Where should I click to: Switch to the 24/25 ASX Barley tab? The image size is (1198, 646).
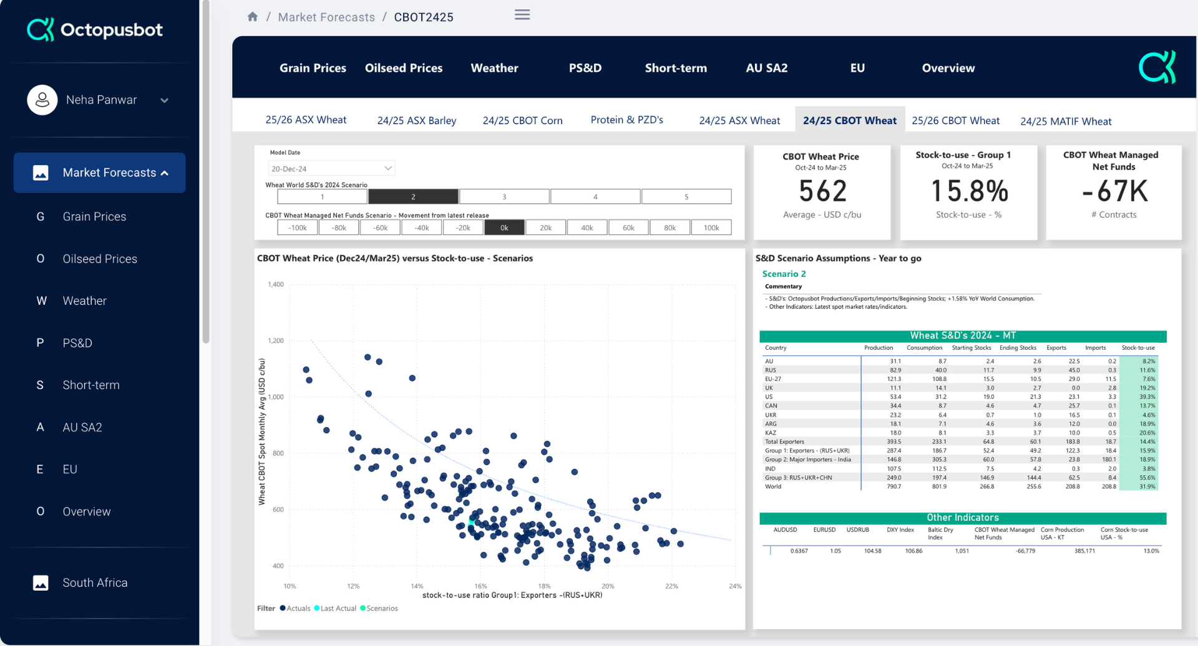pyautogui.click(x=417, y=120)
